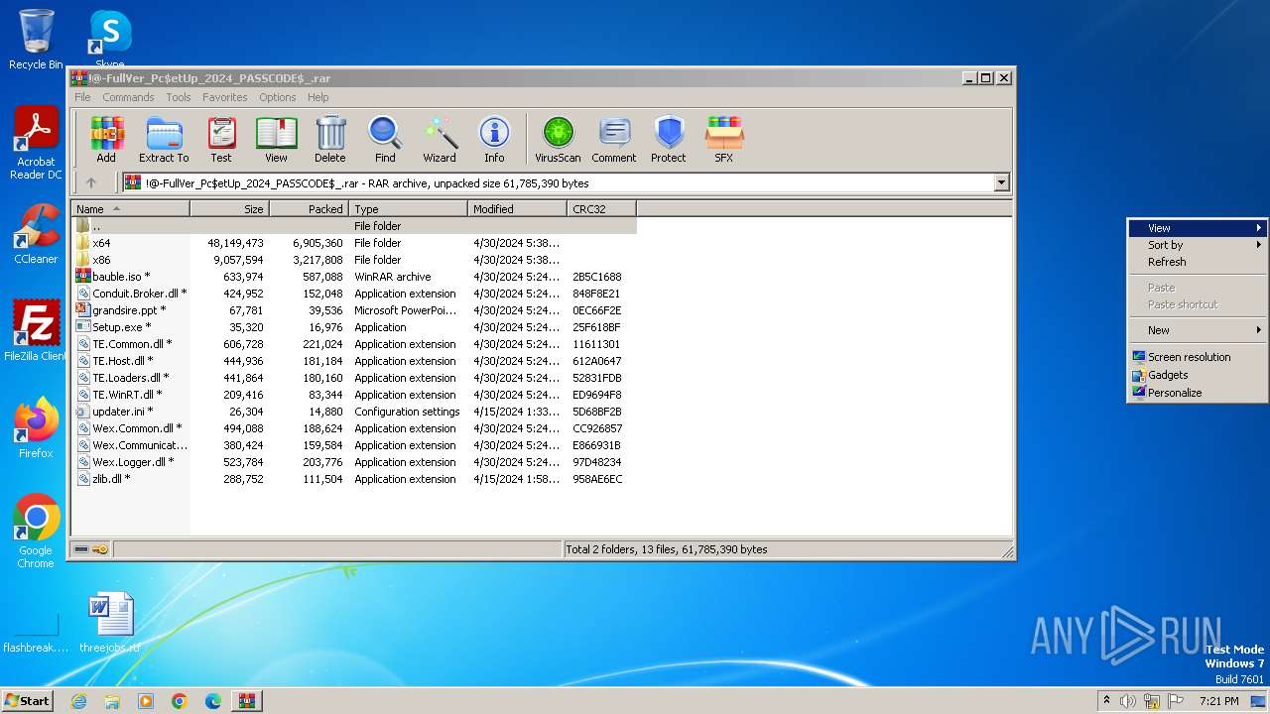
Task: Show hidden tray icons arrow
Action: (x=1105, y=701)
